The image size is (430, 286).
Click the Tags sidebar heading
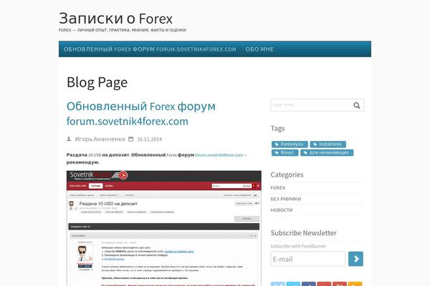click(277, 129)
